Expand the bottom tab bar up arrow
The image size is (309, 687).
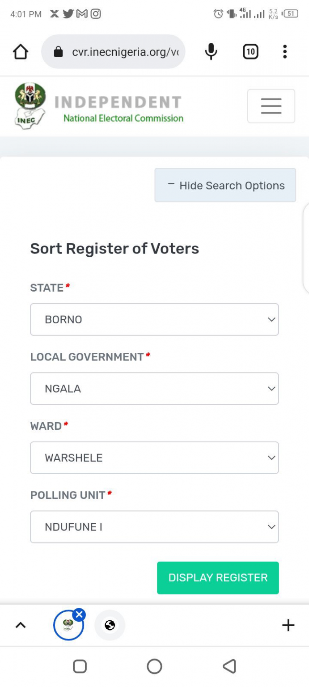tap(21, 625)
